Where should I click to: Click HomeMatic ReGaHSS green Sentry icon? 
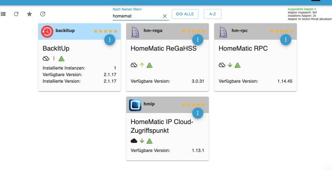149,65
